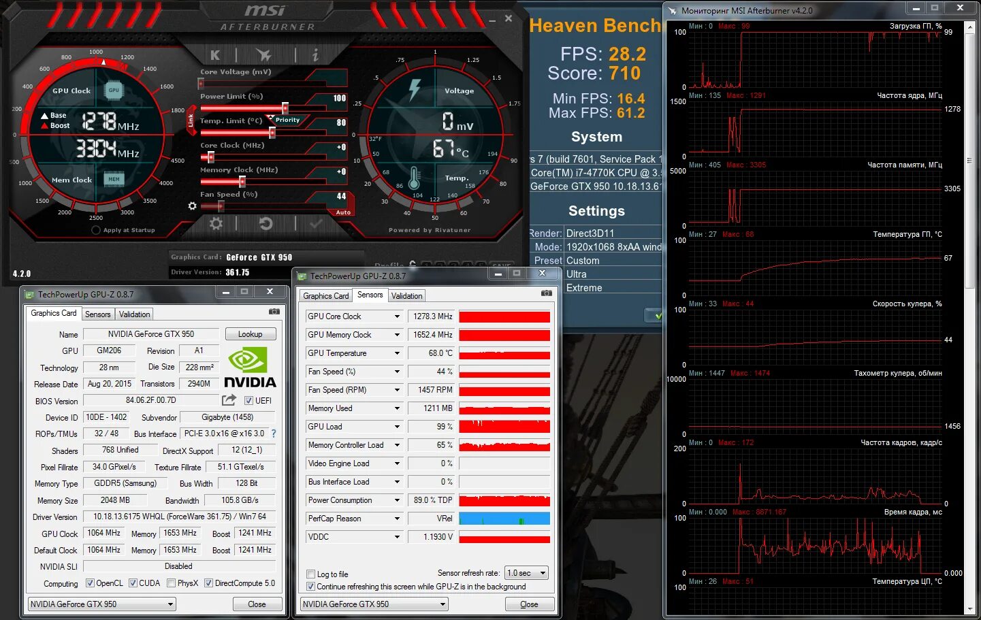Click the Memory Clock slider handle
Viewport: 981px width, 620px height.
pyautogui.click(x=242, y=182)
